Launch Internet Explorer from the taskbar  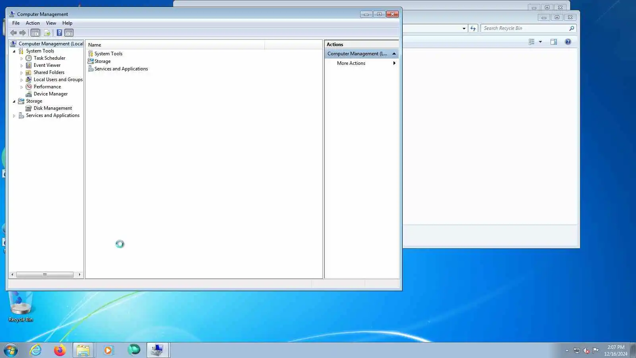(36, 350)
